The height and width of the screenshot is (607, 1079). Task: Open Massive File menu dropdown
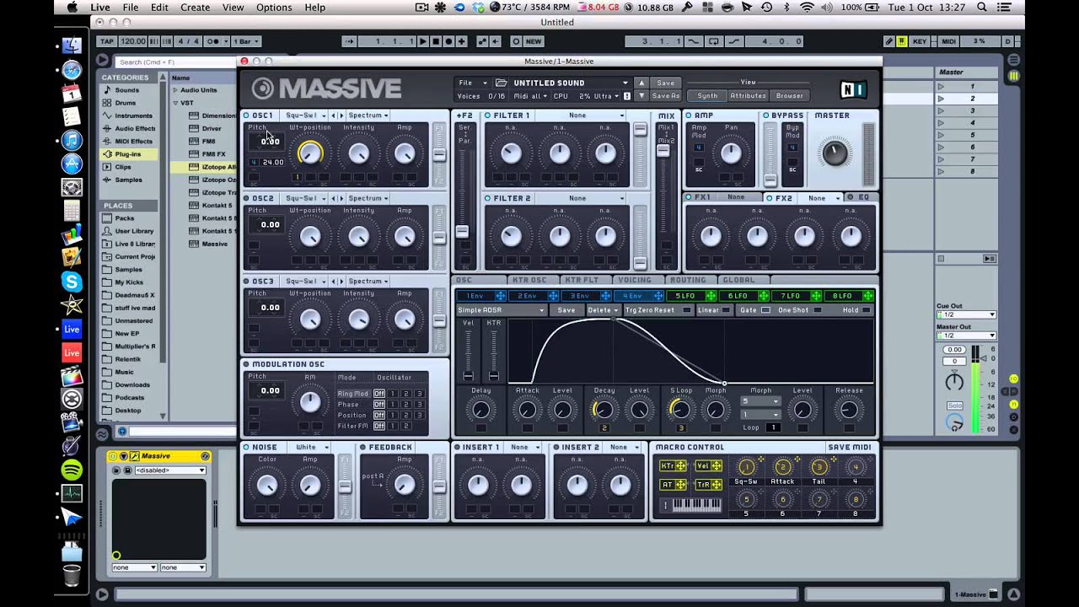click(x=473, y=83)
